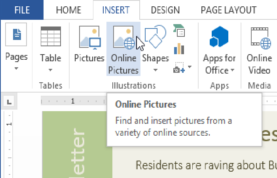
Task: Expand the Apps for Office dropdown arrow
Action: pos(233,70)
